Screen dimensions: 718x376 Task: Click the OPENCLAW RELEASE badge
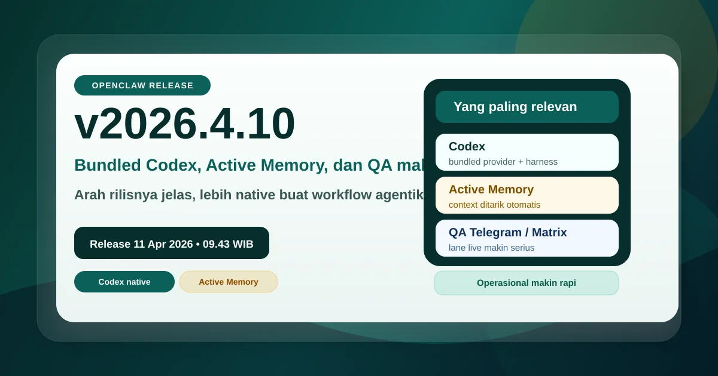(142, 85)
